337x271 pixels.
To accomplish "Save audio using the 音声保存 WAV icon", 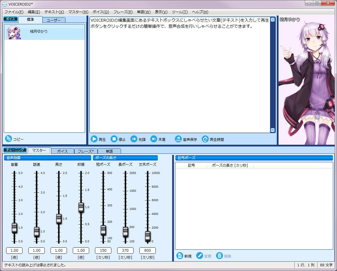I will (178, 139).
